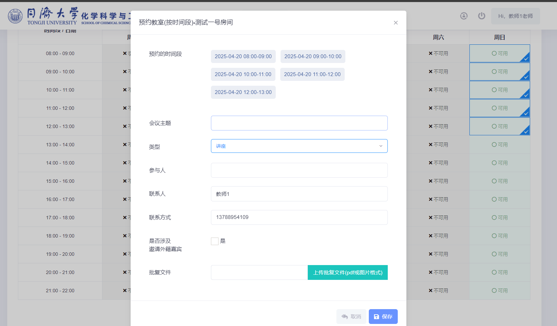Toggle Sunday 12:00 - 13:00 selected slot
This screenshot has height=326, width=557.
499,126
